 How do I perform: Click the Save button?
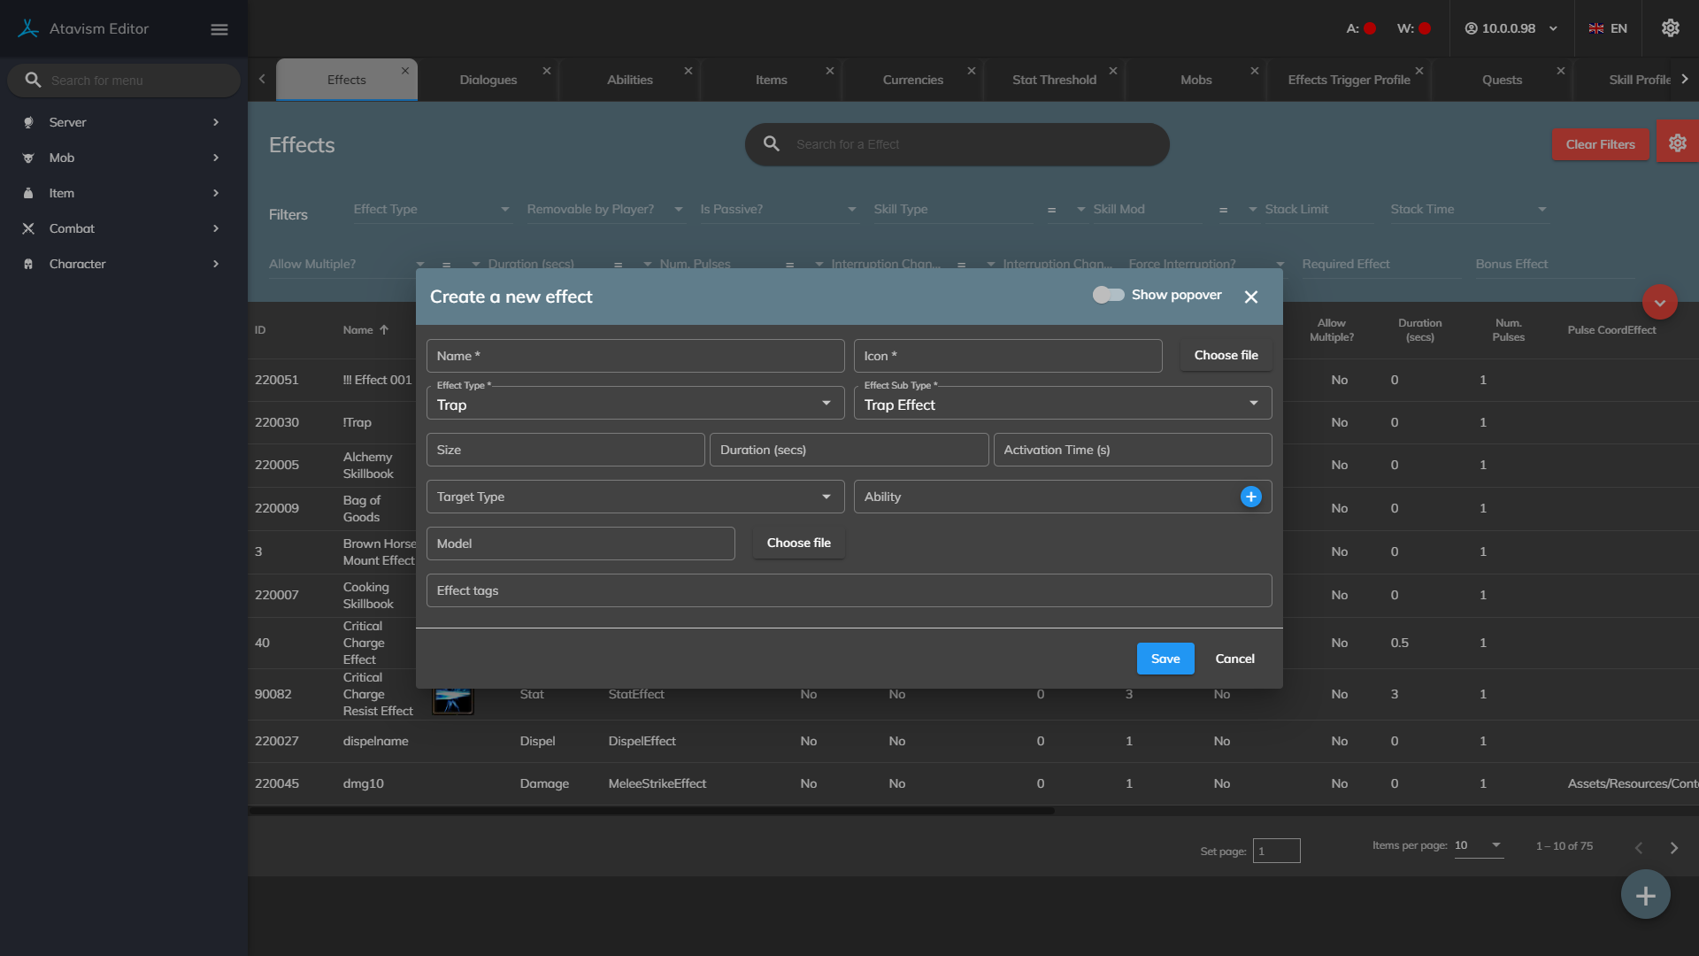(x=1165, y=659)
